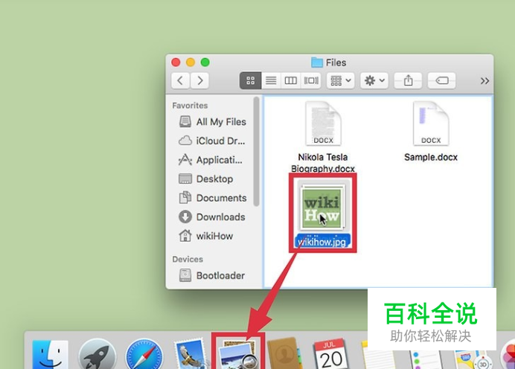Click the Downloads arrow icon
Screen dimensions: 515x369
tap(185, 217)
